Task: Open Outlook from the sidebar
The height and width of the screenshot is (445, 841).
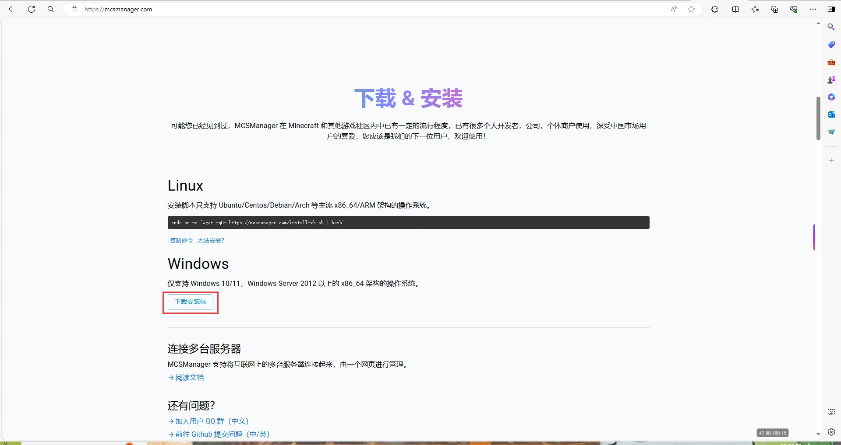Action: tap(831, 115)
